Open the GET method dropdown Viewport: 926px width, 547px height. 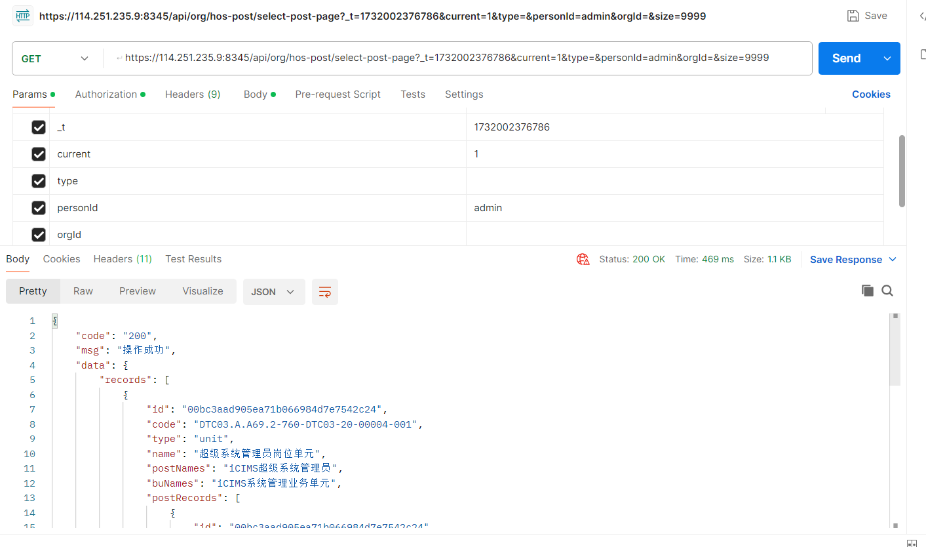[55, 58]
